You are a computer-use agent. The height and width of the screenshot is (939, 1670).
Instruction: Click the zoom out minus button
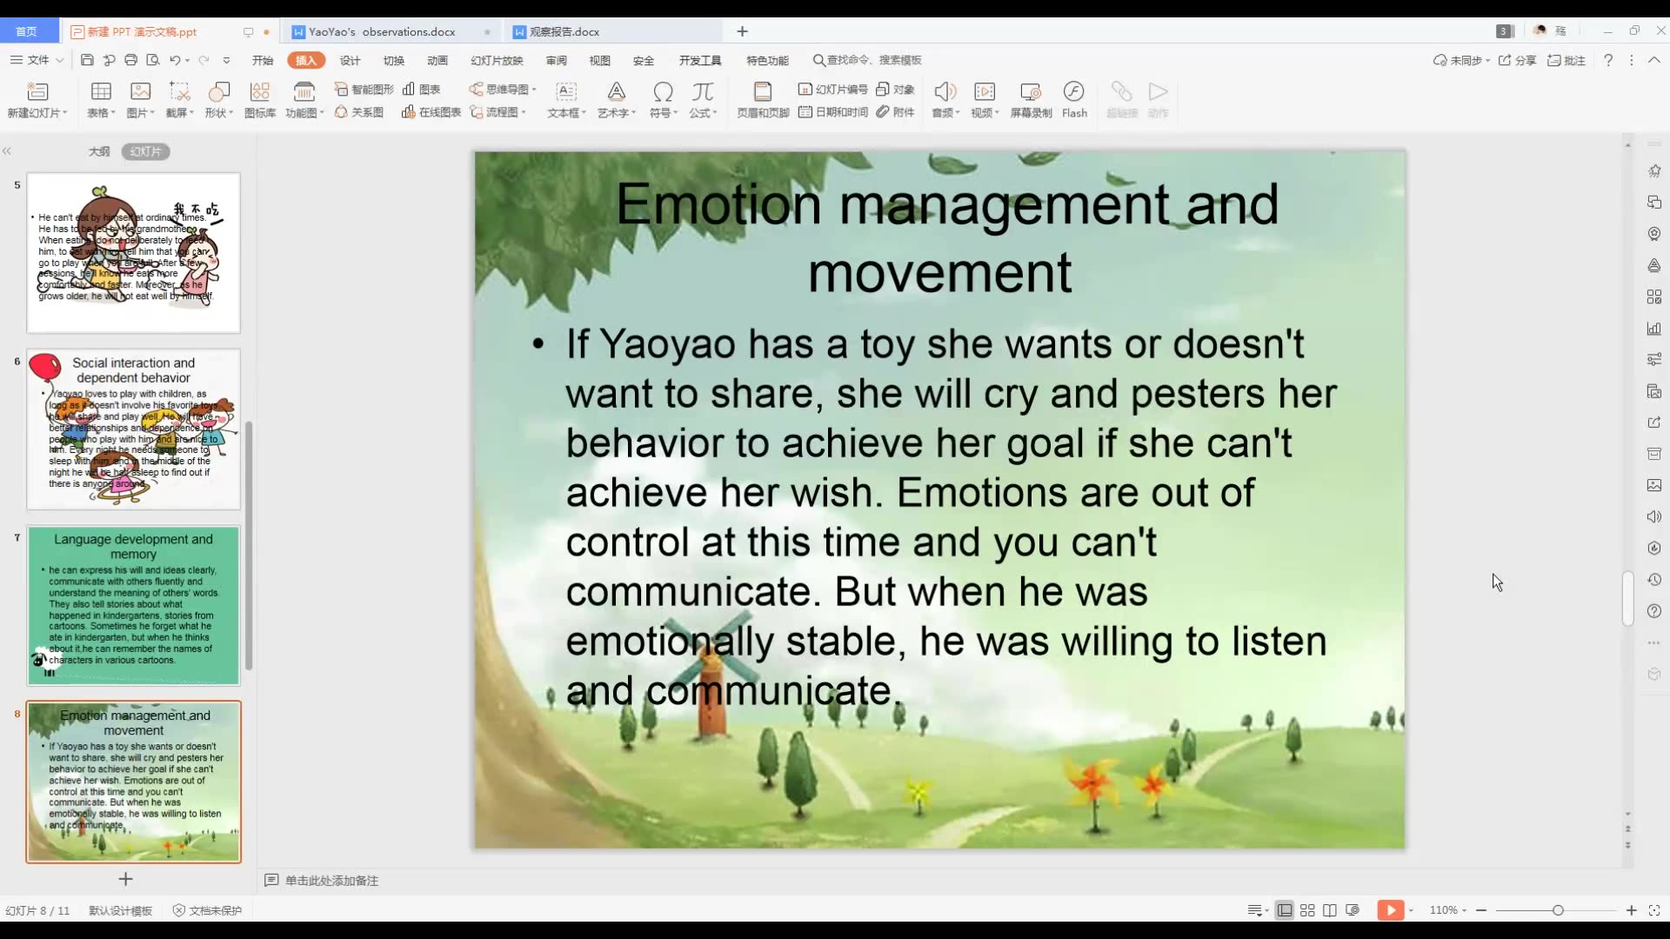coord(1481,910)
